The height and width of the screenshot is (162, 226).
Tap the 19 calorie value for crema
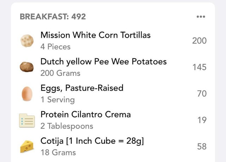[x=202, y=120]
